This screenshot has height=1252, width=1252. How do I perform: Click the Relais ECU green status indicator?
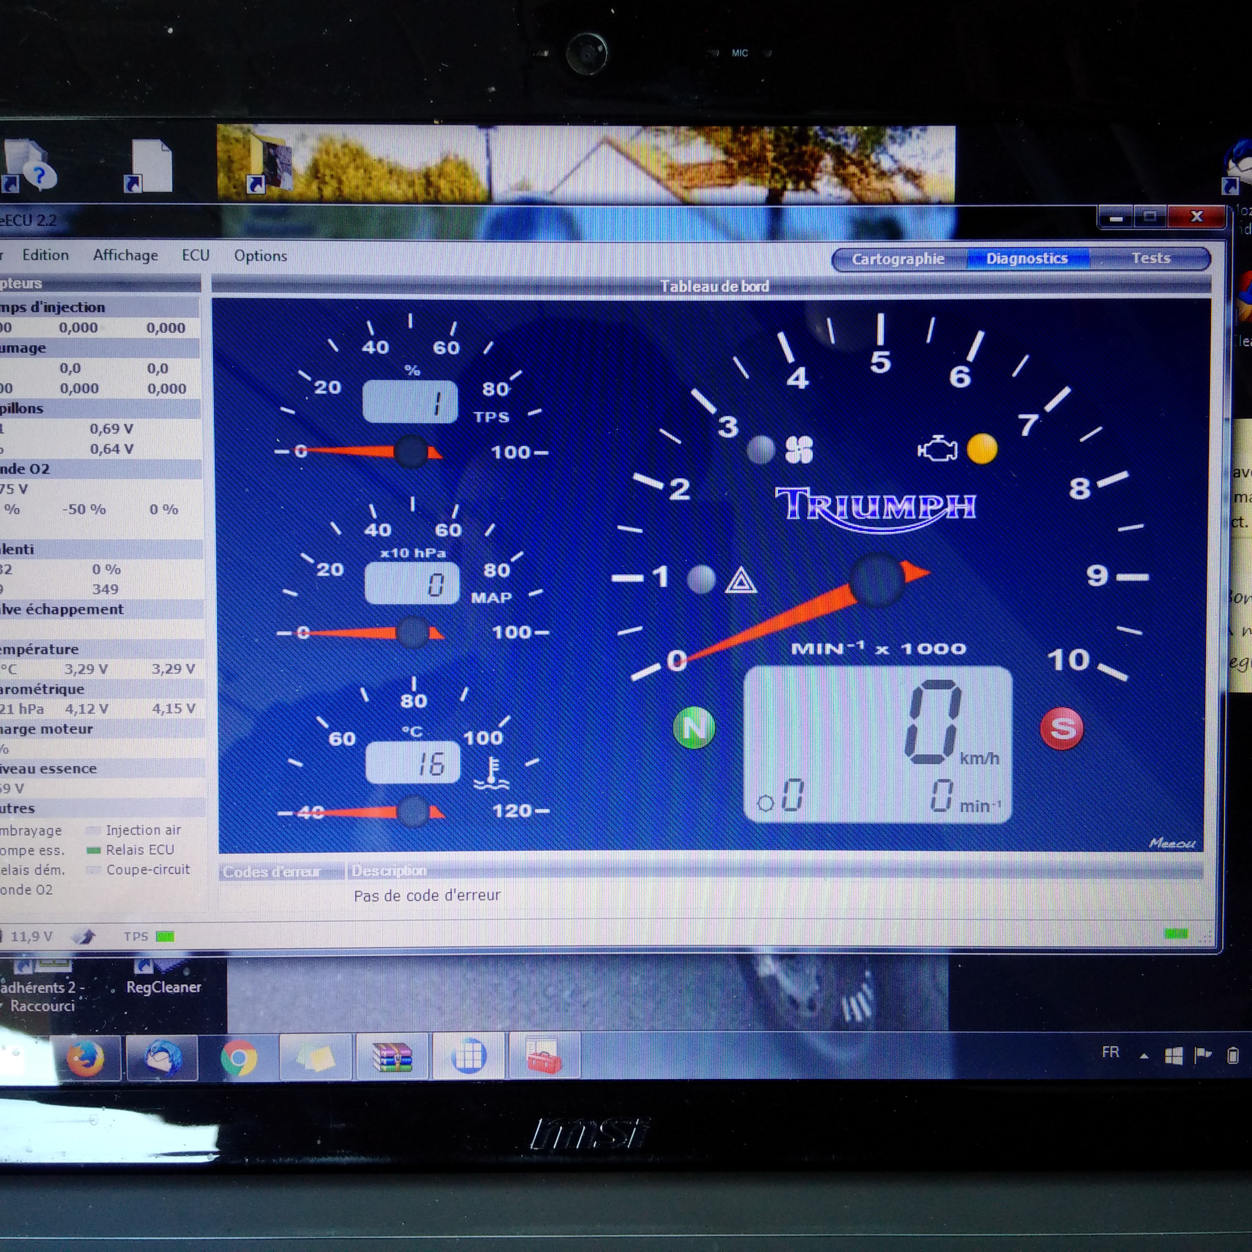coord(93,850)
